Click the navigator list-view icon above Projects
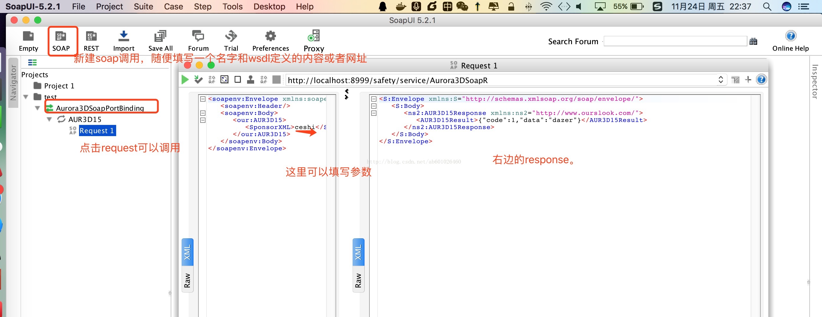The height and width of the screenshot is (317, 822). coord(32,62)
